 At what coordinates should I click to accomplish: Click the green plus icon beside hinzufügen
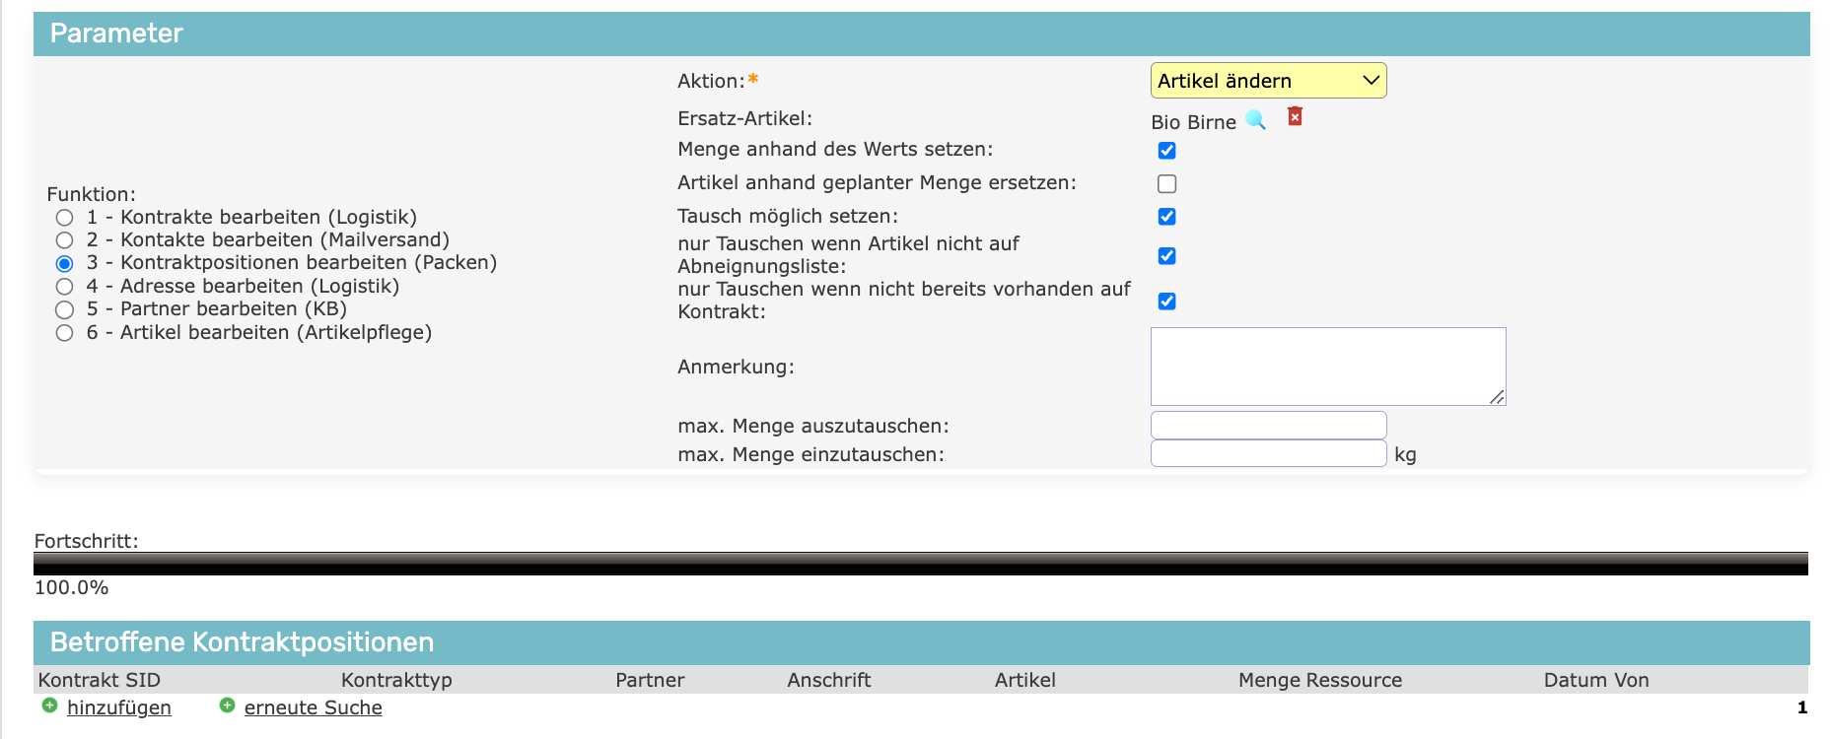pyautogui.click(x=50, y=705)
